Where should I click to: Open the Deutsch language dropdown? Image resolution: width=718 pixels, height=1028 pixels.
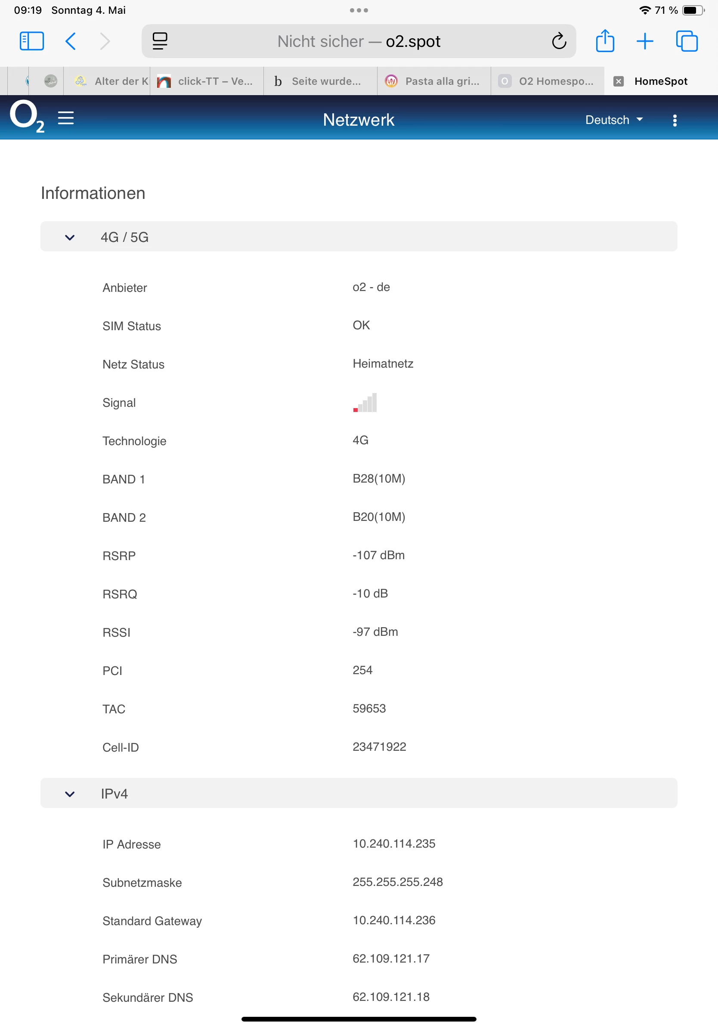coord(614,120)
